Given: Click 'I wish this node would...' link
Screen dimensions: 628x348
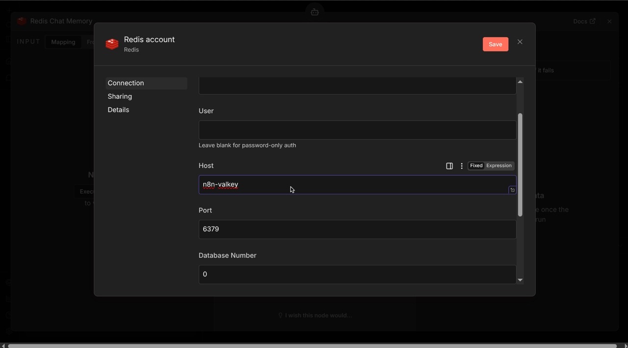Looking at the screenshot, I should coord(315,316).
